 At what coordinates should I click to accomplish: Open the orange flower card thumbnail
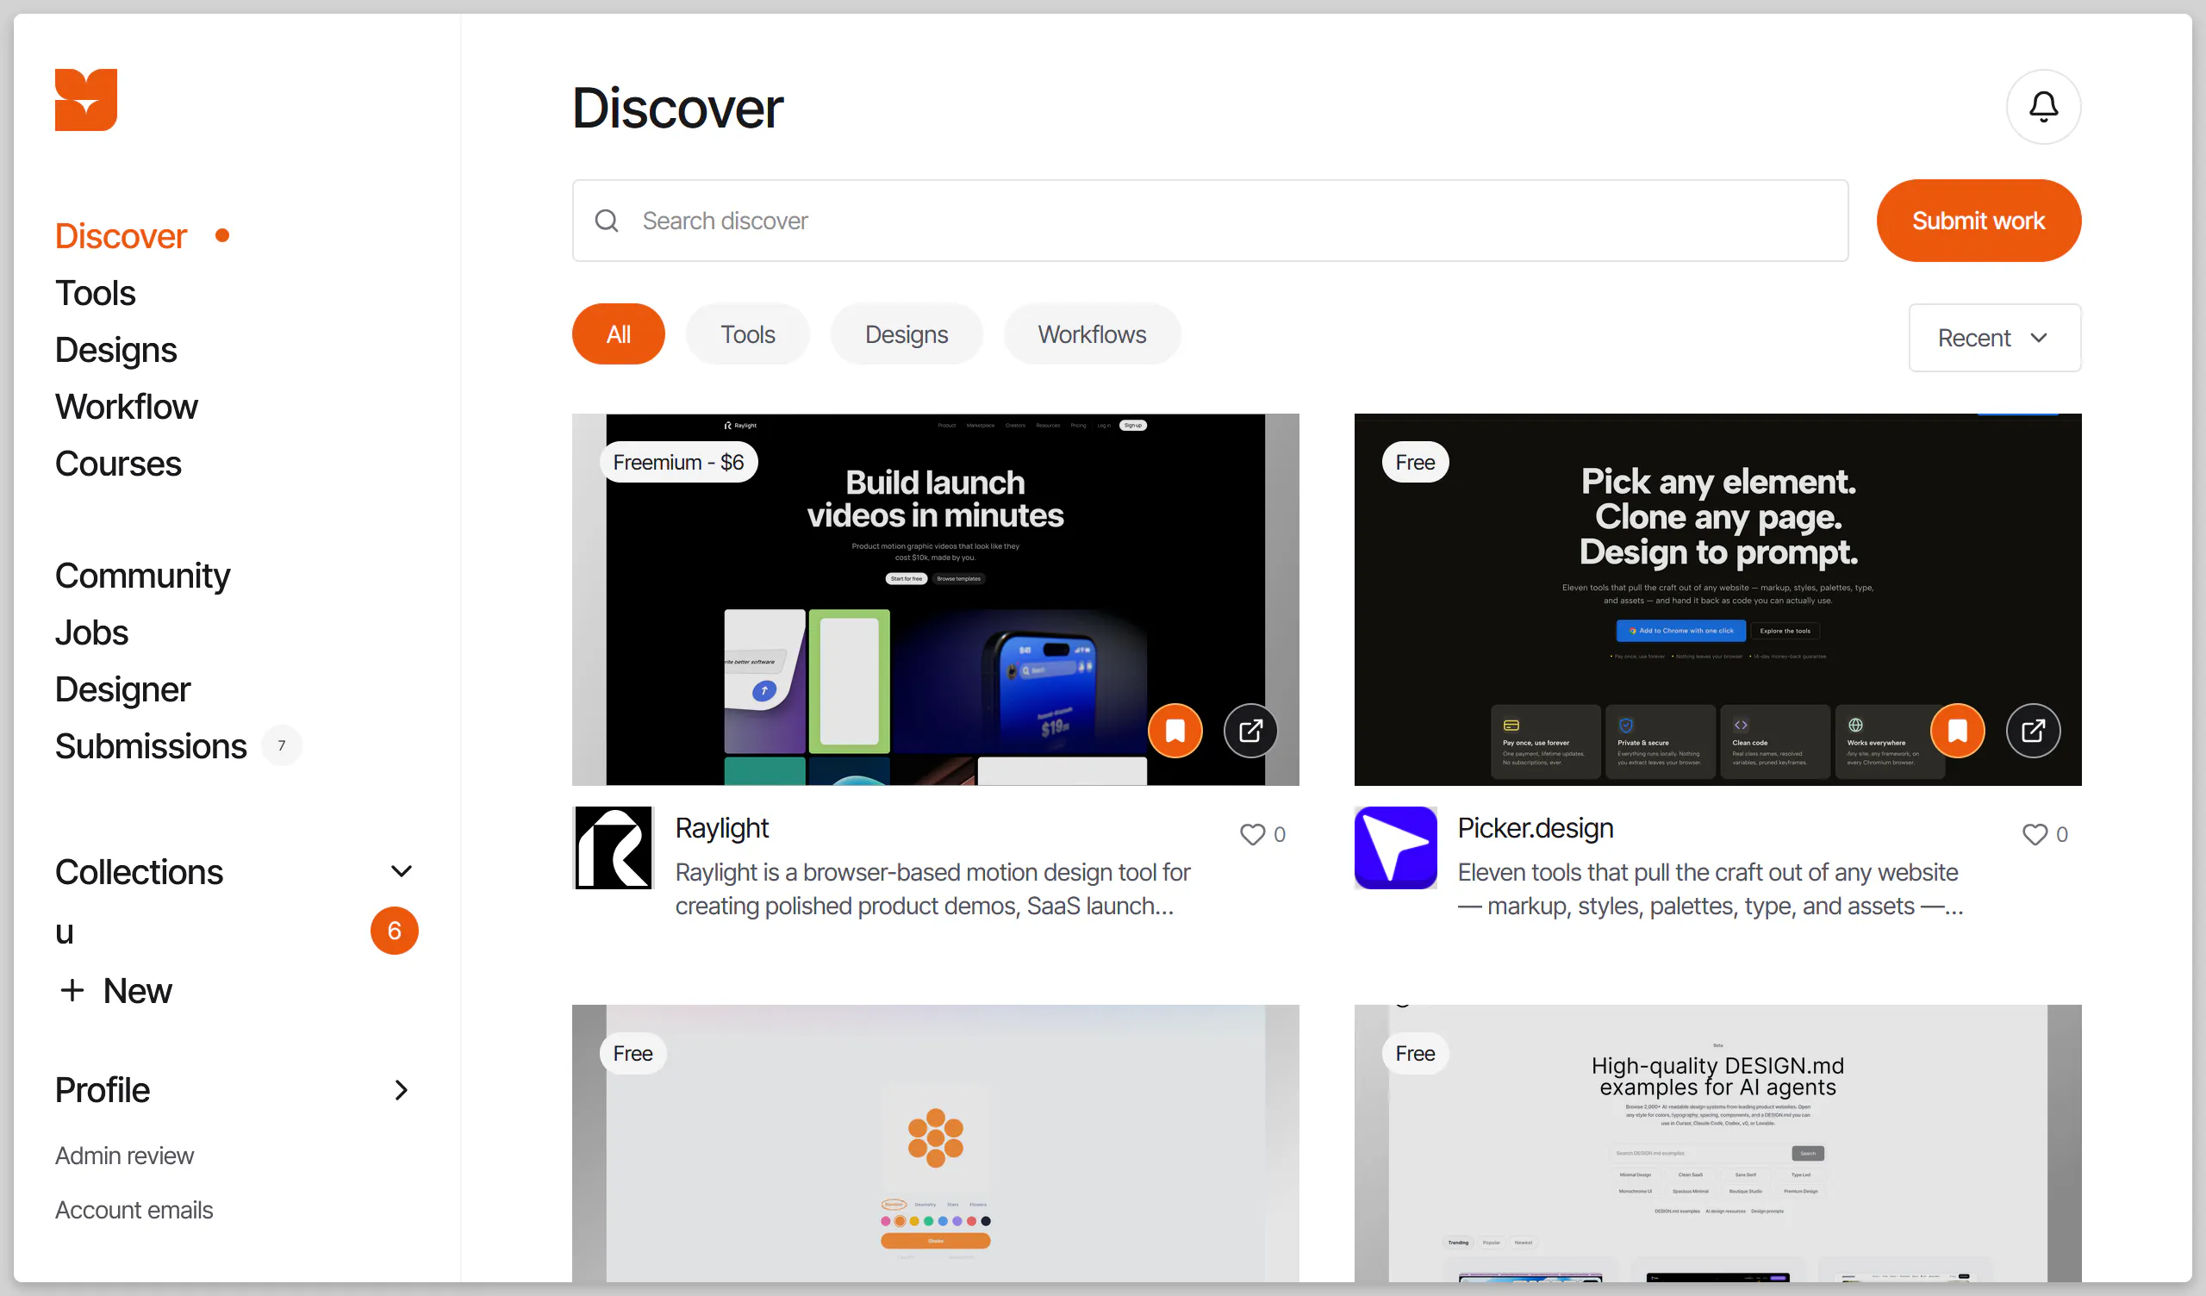935,1143
